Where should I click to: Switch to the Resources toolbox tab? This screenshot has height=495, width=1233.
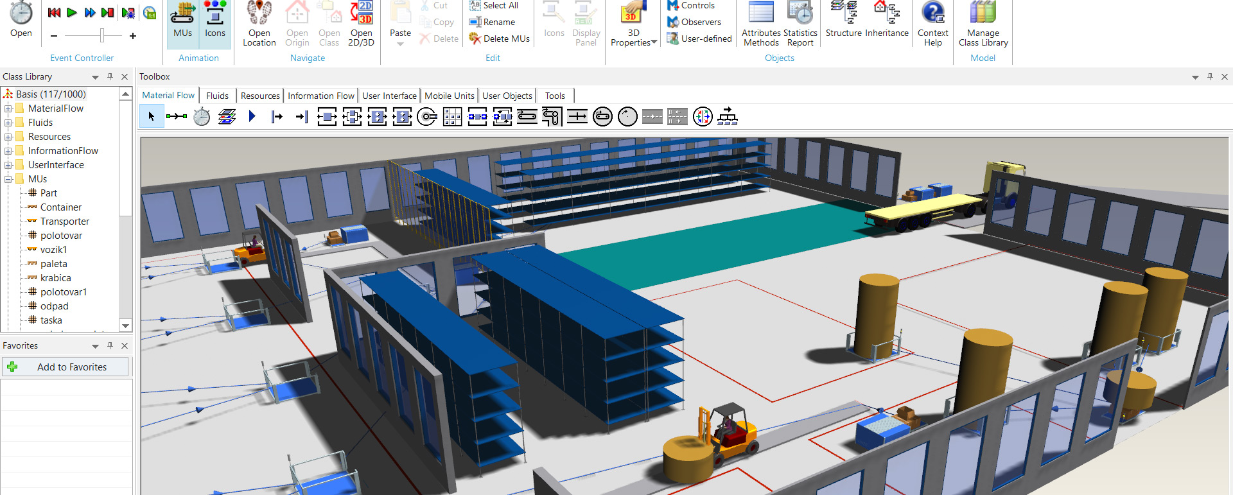coord(260,96)
